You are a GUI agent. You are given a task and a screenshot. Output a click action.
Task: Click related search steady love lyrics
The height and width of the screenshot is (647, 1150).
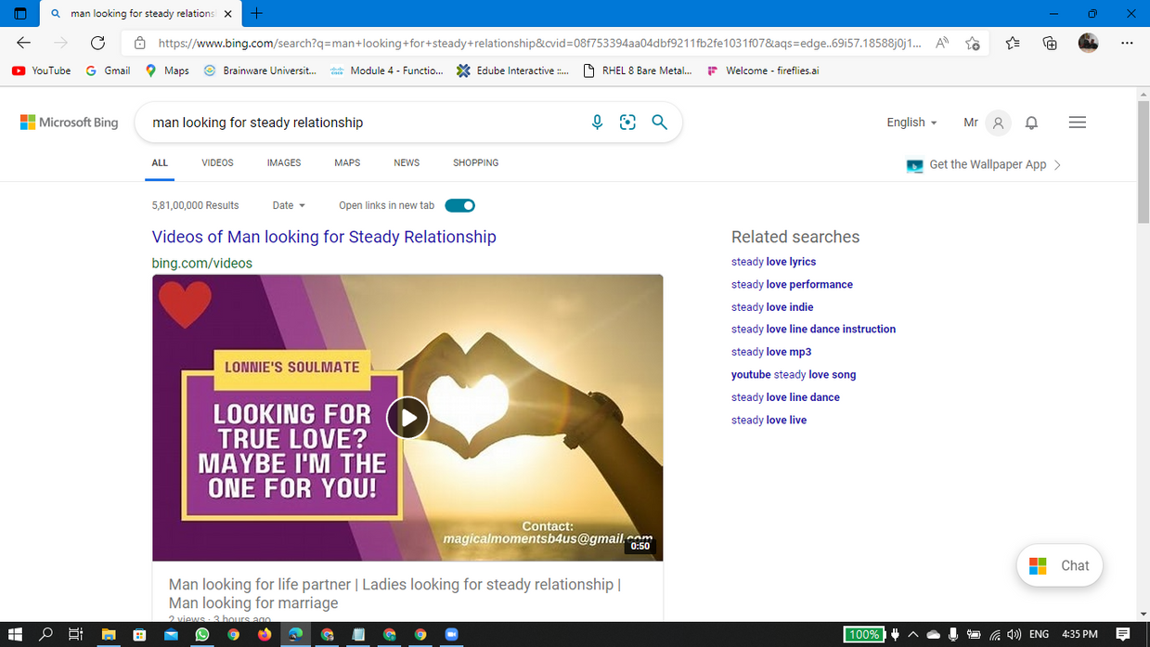point(773,262)
